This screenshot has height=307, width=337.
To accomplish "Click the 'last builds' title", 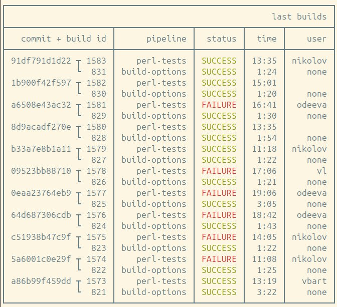I will coord(299,17).
